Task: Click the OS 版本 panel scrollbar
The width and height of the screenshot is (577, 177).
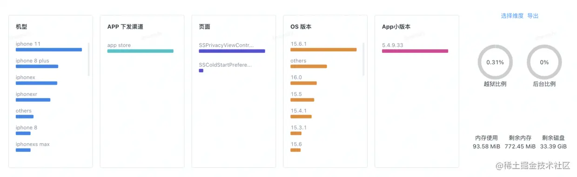Action: pos(363,59)
